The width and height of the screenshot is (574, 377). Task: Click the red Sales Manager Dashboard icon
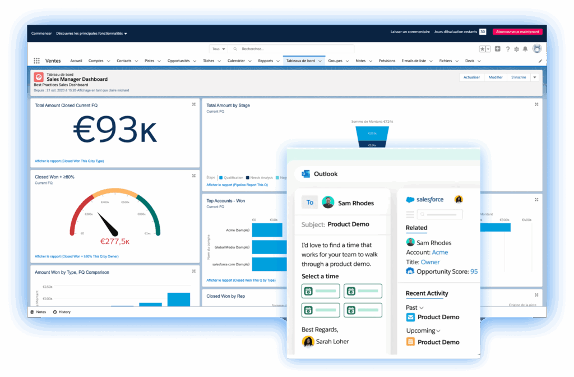tap(39, 77)
